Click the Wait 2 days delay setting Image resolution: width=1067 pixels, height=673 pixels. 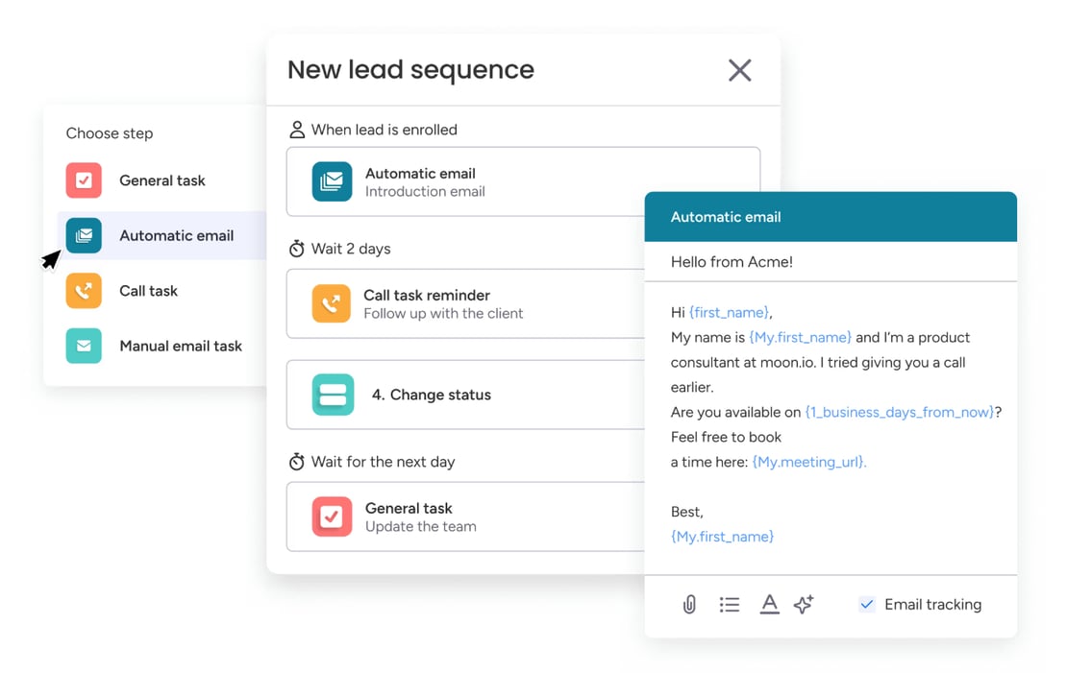(350, 249)
